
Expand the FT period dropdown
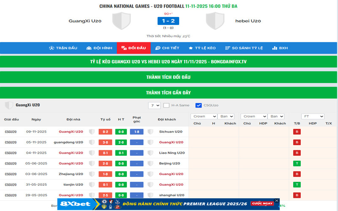tap(313, 116)
